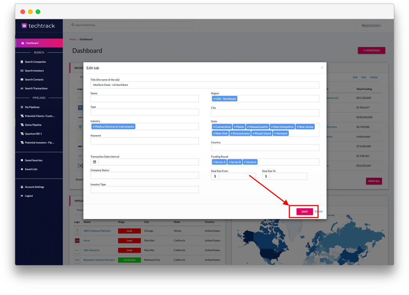Remove the Series A funding round tag
Image resolution: width=409 pixels, height=295 pixels.
point(214,162)
